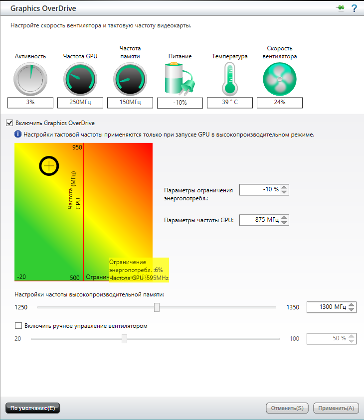Decrease GPU frequency with down arrow
The image size is (364, 420).
pyautogui.click(x=284, y=222)
